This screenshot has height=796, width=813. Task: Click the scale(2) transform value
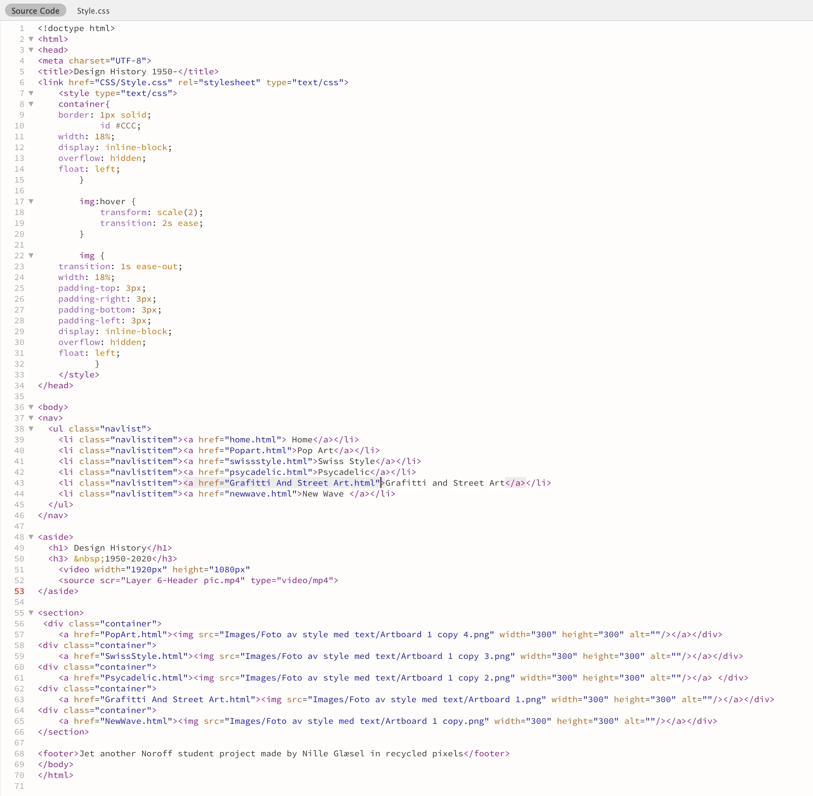[177, 213]
